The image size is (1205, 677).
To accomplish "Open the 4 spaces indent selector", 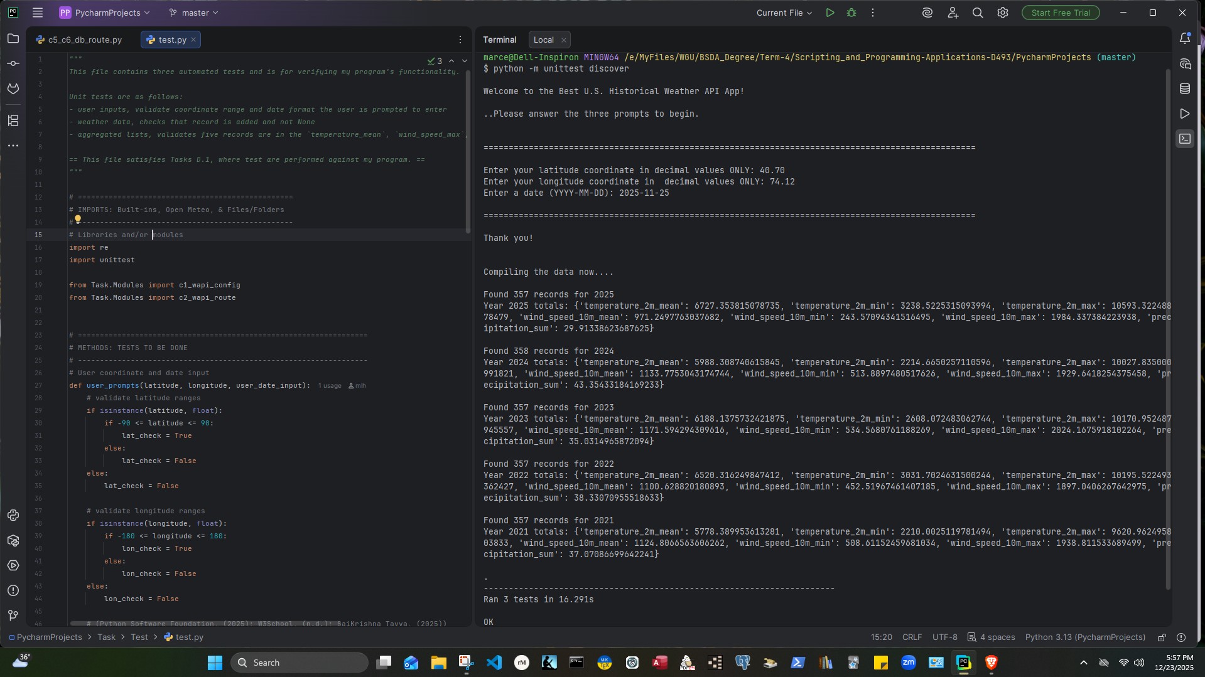I will tap(992, 637).
